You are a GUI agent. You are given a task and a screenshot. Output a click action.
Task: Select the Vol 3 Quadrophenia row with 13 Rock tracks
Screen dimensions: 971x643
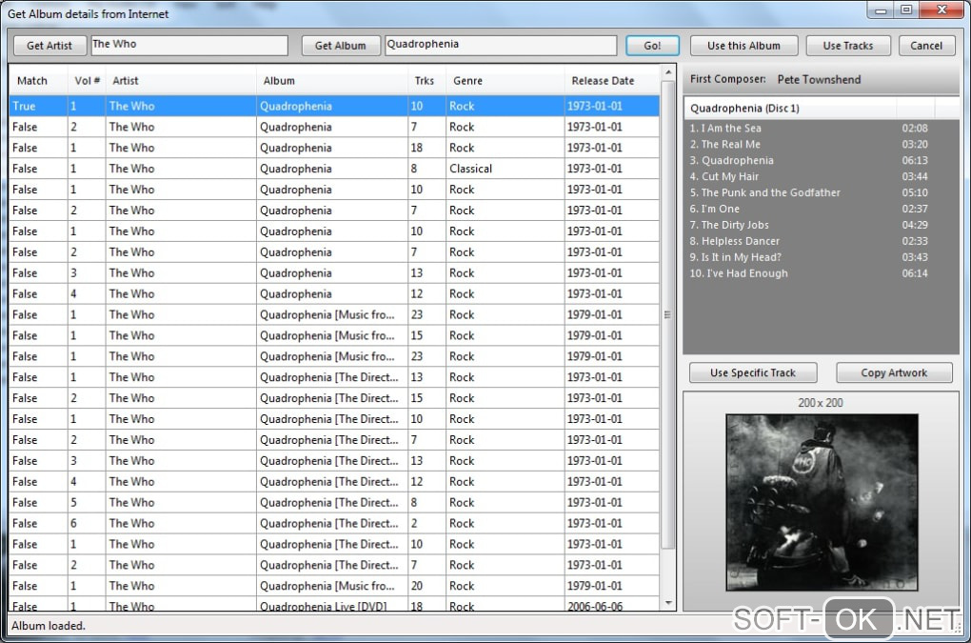click(334, 272)
